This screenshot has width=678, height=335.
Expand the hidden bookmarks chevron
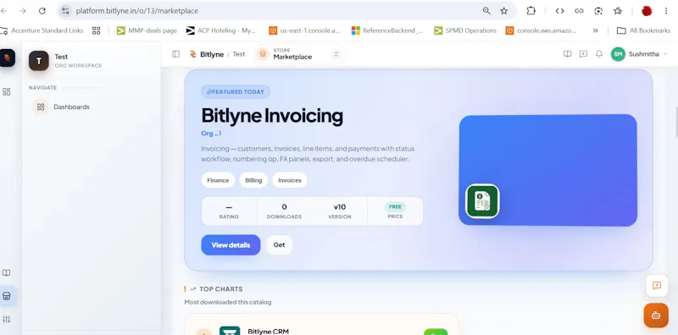click(x=596, y=30)
